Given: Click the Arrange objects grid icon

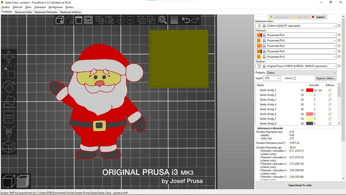Looking at the screenshot, I should click(88, 20).
